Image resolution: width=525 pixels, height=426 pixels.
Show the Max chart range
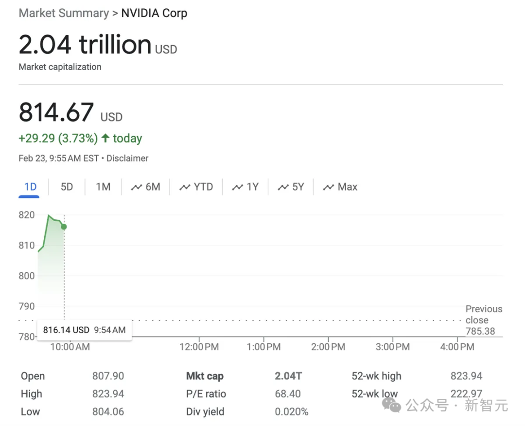click(x=347, y=187)
